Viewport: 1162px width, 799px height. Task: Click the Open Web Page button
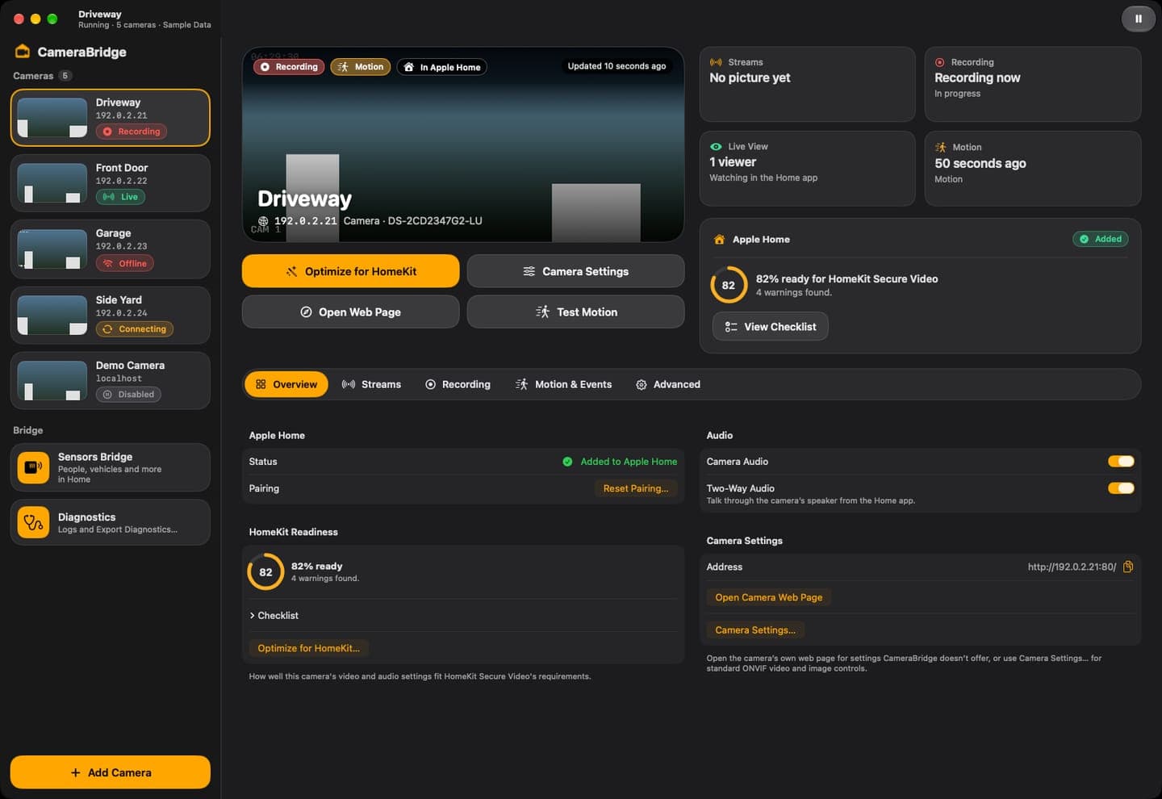[x=350, y=312]
